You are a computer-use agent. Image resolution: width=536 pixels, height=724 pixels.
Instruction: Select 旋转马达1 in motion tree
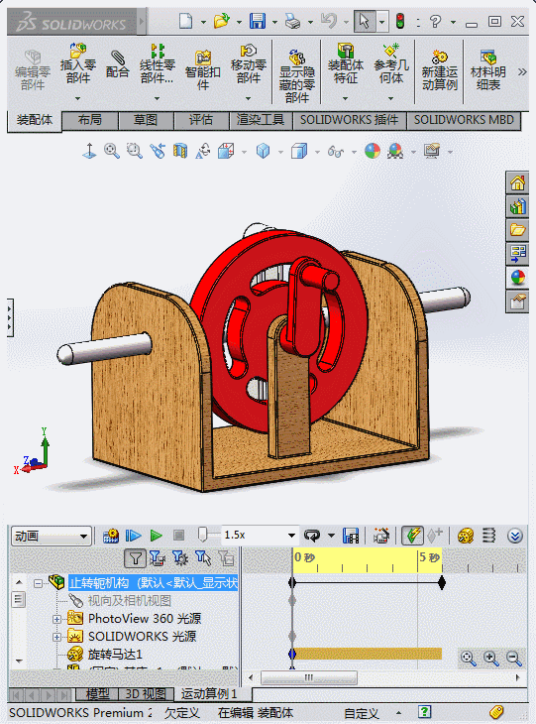(x=115, y=655)
